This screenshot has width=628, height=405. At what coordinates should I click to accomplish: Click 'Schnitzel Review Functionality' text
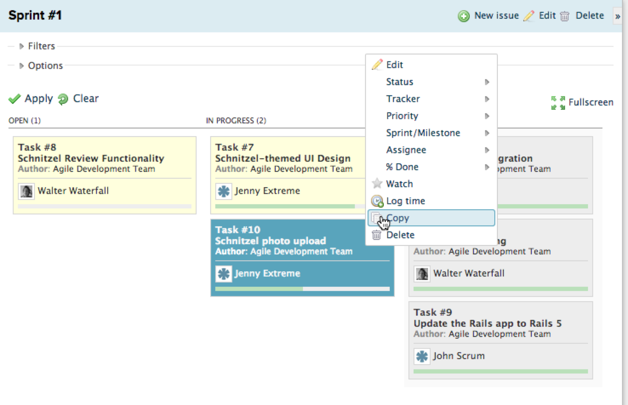coord(91,158)
